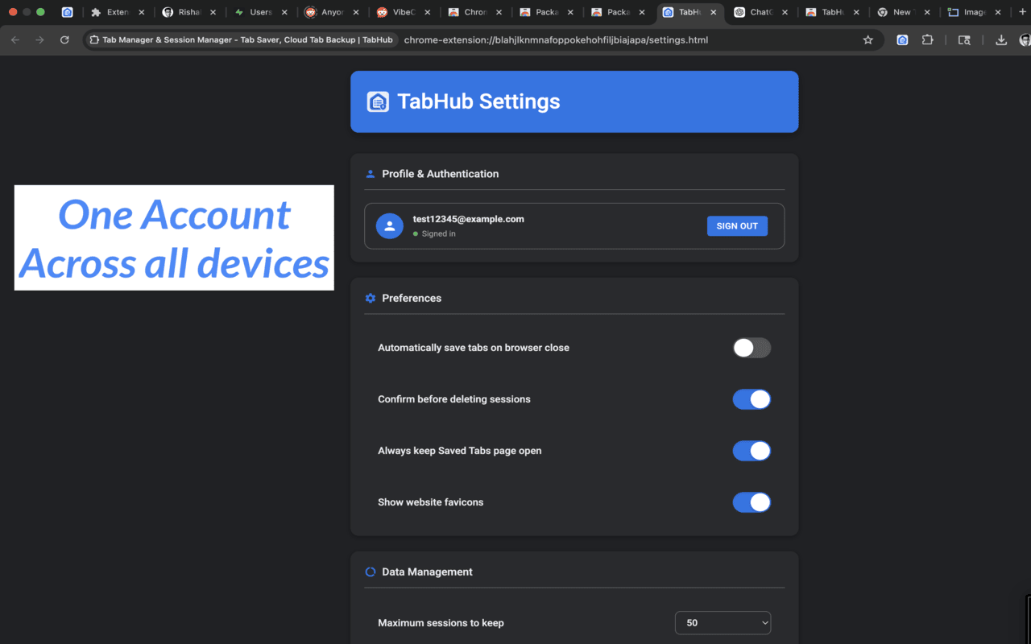Image resolution: width=1031 pixels, height=644 pixels.
Task: Click the Data Management circle icon
Action: click(371, 572)
